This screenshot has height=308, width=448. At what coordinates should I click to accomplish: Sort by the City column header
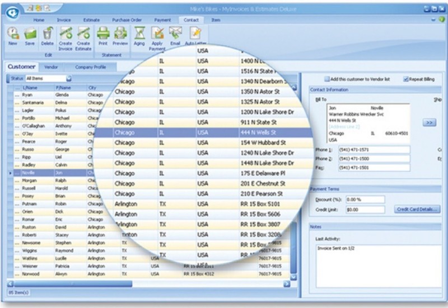(97, 88)
